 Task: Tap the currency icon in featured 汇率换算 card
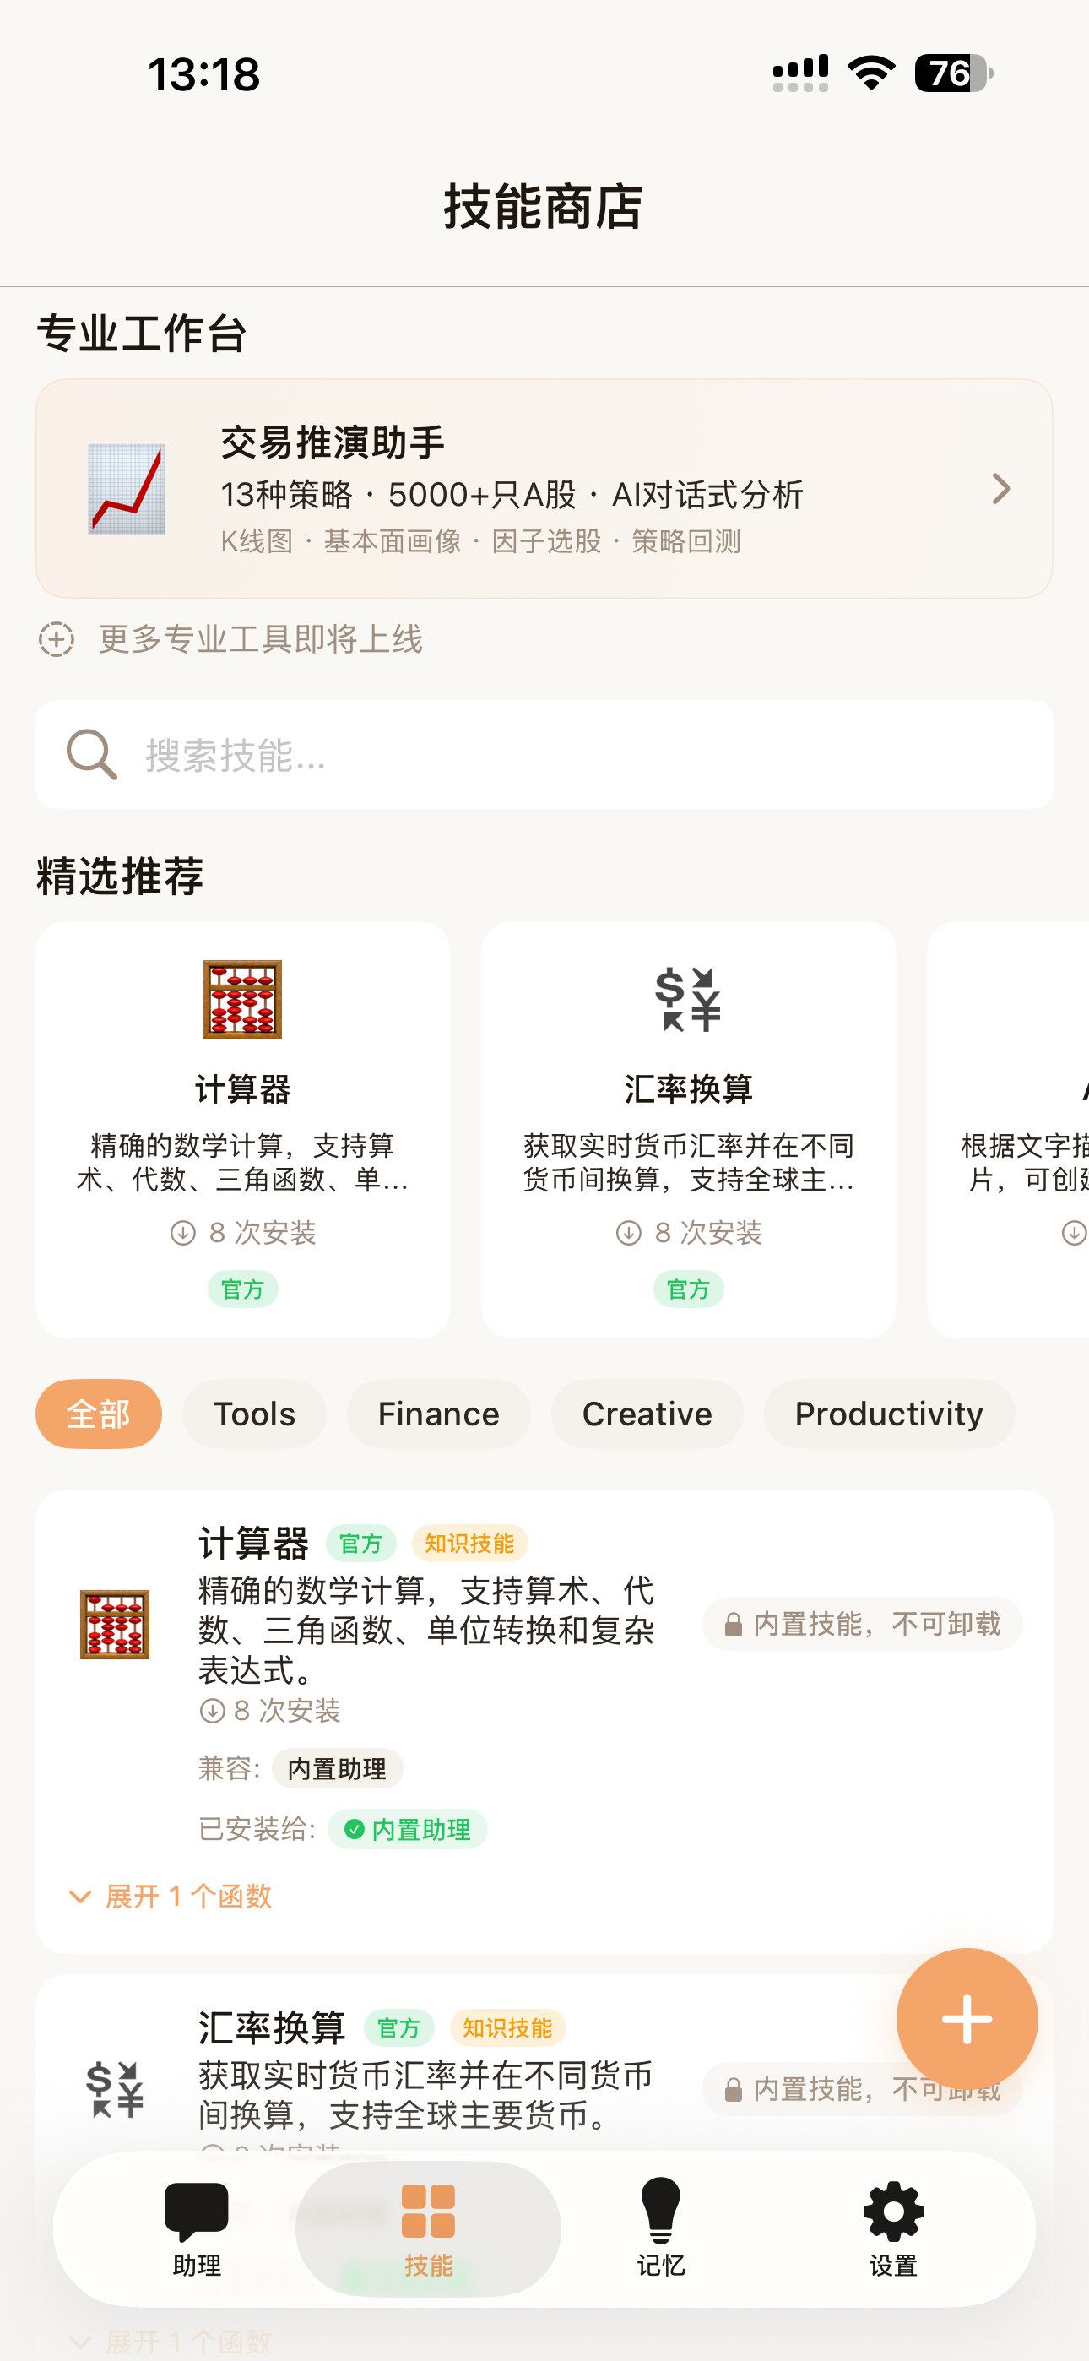pos(688,999)
